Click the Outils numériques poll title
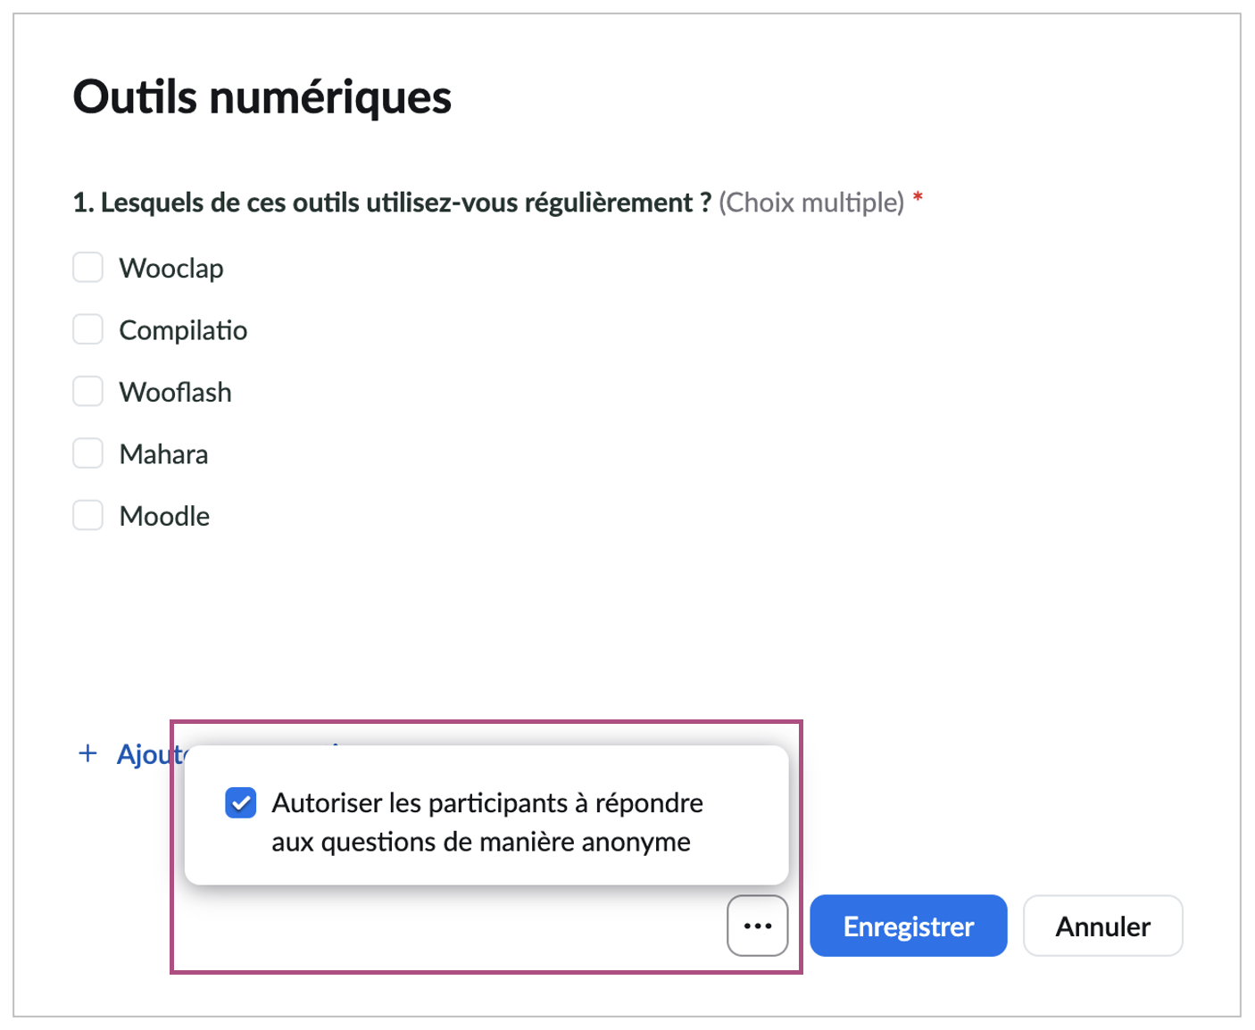The image size is (1255, 1030). click(262, 96)
